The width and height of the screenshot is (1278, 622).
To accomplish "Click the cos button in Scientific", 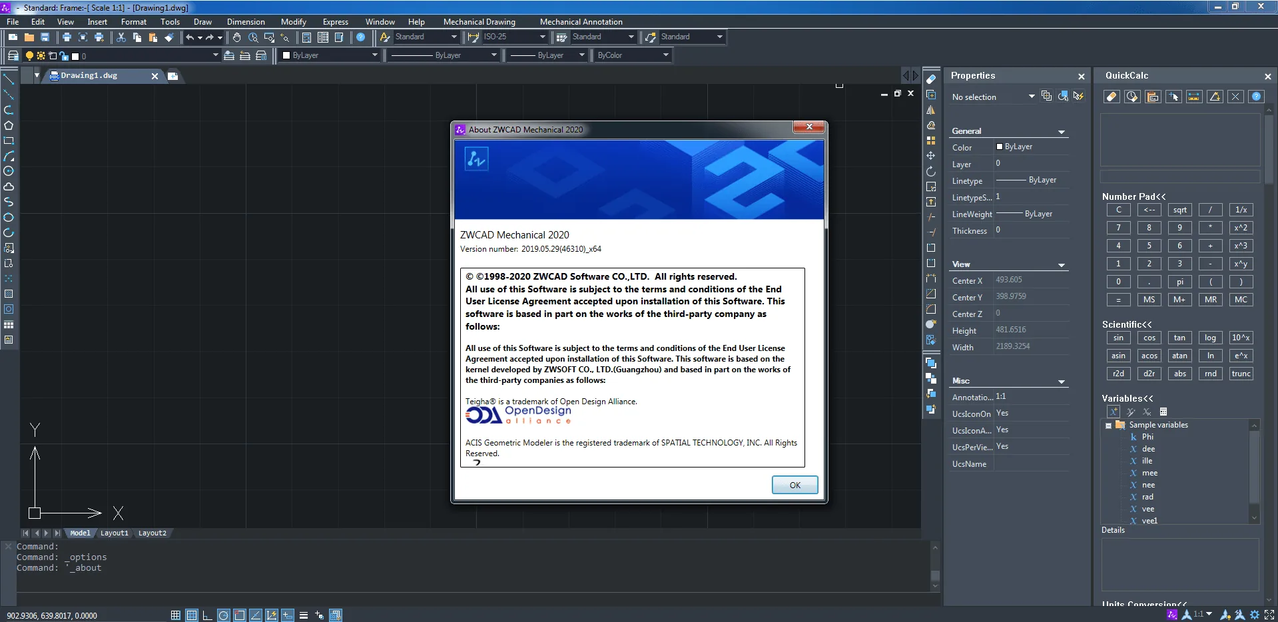I will click(1149, 338).
